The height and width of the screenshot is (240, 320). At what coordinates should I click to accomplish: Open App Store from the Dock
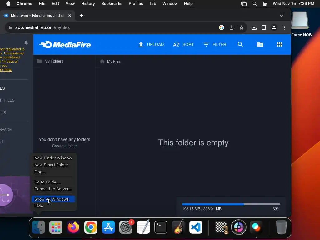(x=108, y=227)
